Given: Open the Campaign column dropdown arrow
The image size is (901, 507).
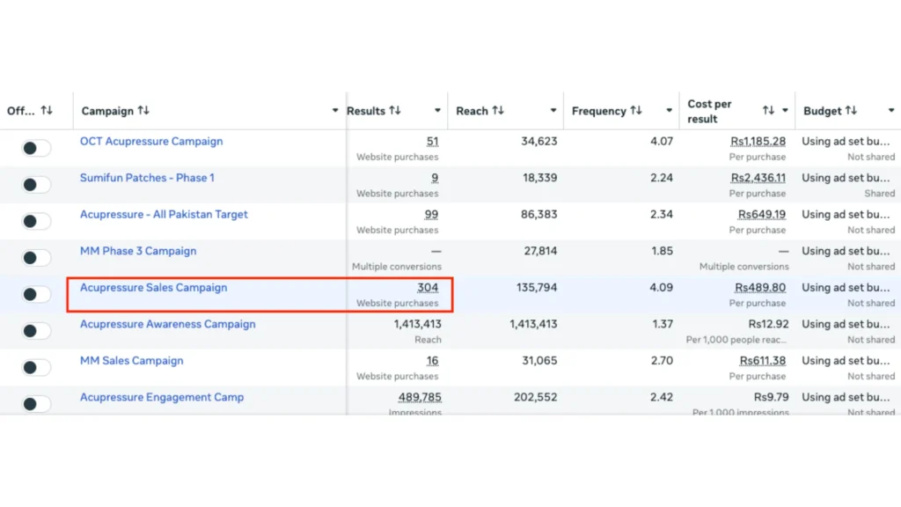Looking at the screenshot, I should coord(335,110).
